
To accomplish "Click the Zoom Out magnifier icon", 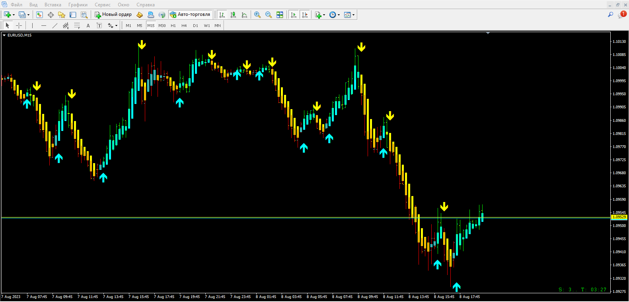I will click(269, 15).
